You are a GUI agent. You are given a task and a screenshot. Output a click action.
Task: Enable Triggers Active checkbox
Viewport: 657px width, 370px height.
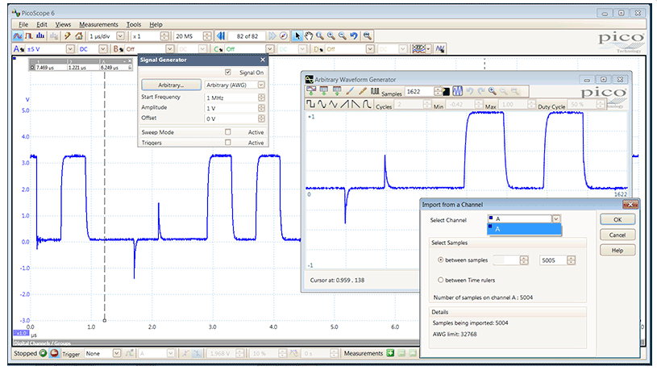pyautogui.click(x=228, y=142)
